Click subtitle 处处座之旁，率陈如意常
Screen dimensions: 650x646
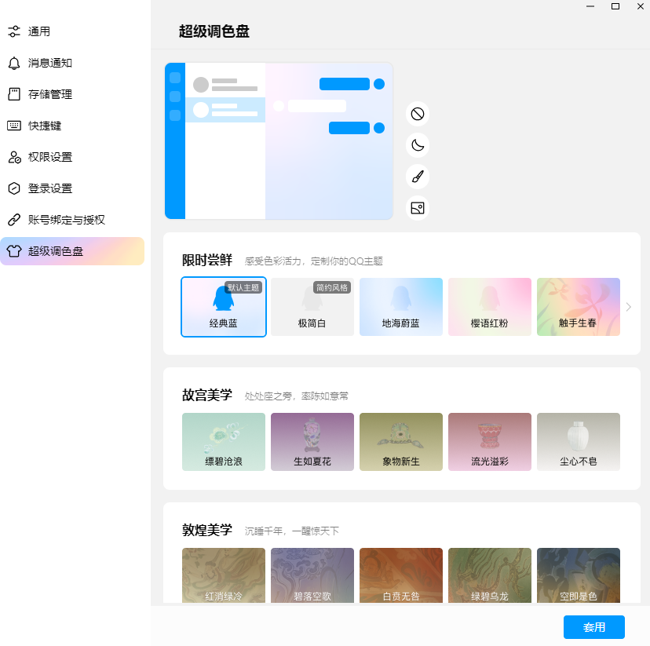296,396
